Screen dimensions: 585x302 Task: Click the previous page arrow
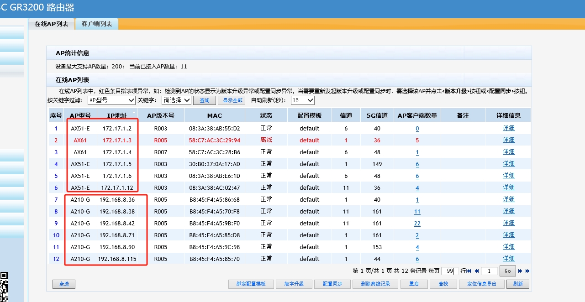[x=476, y=271]
